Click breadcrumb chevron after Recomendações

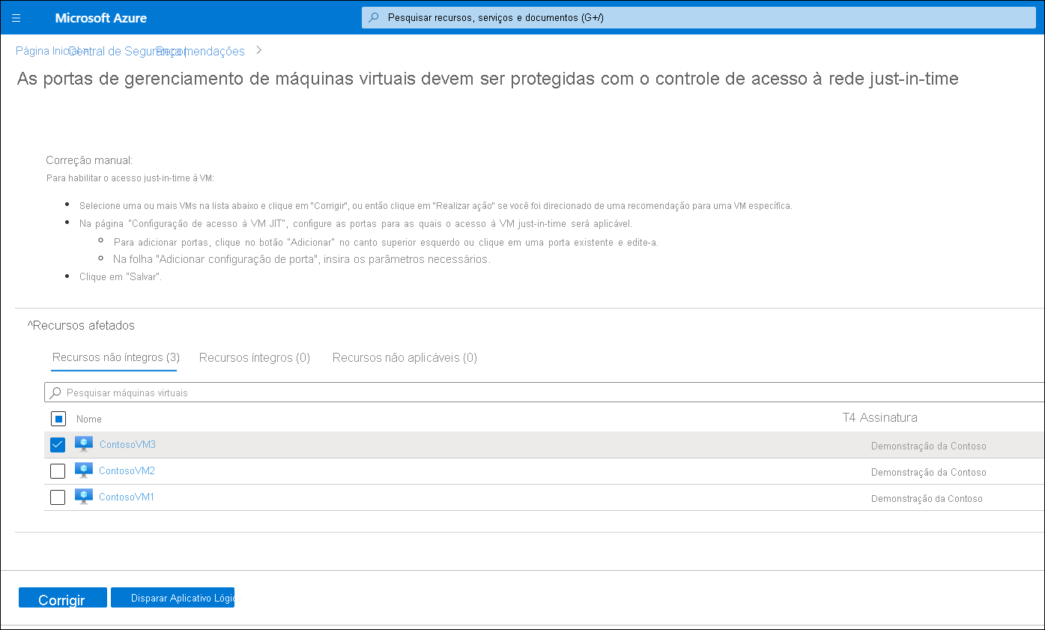point(259,50)
